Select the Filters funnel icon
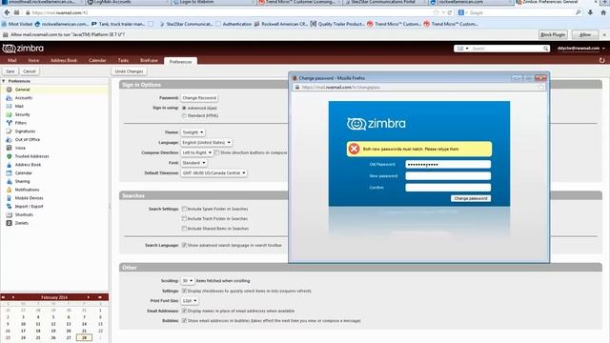This screenshot has width=610, height=343. tap(9, 123)
